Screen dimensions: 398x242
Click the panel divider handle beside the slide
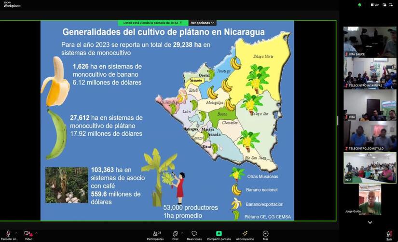tap(338, 121)
